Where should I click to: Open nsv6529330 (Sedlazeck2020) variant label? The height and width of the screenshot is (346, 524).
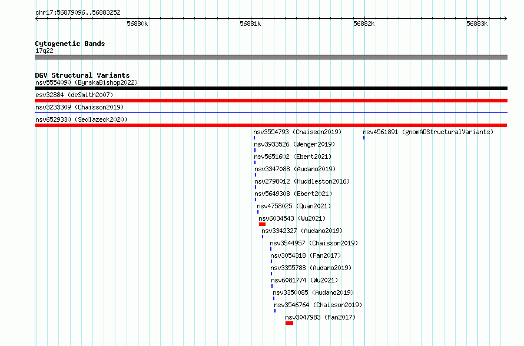(81, 119)
